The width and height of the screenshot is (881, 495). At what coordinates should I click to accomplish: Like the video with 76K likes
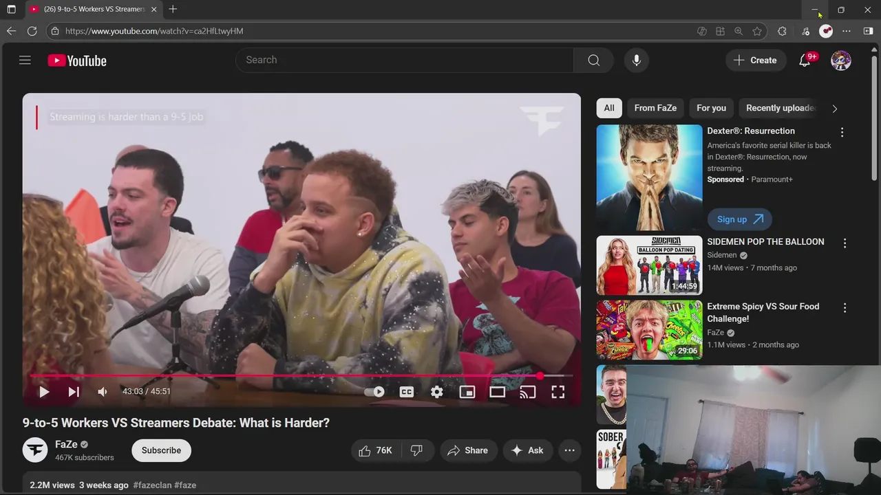[x=376, y=450]
